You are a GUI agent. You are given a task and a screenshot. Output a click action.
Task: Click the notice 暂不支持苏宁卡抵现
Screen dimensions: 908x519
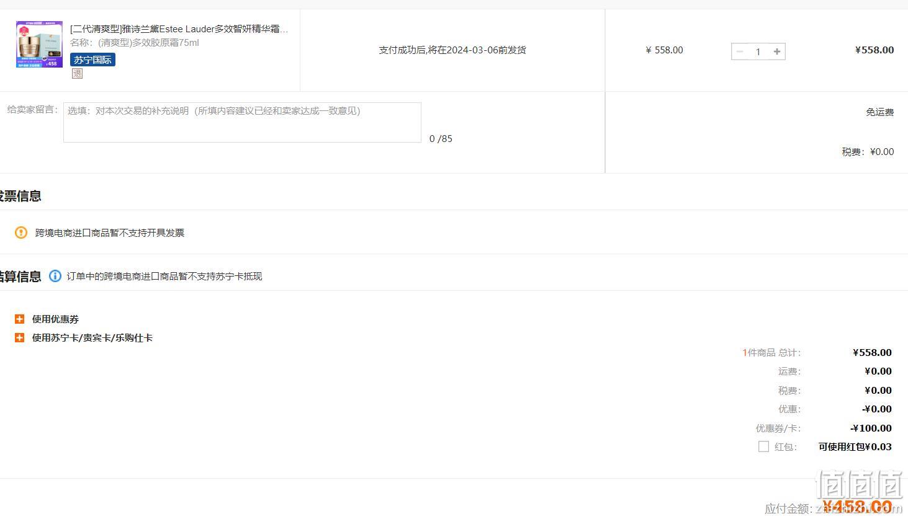(x=211, y=276)
